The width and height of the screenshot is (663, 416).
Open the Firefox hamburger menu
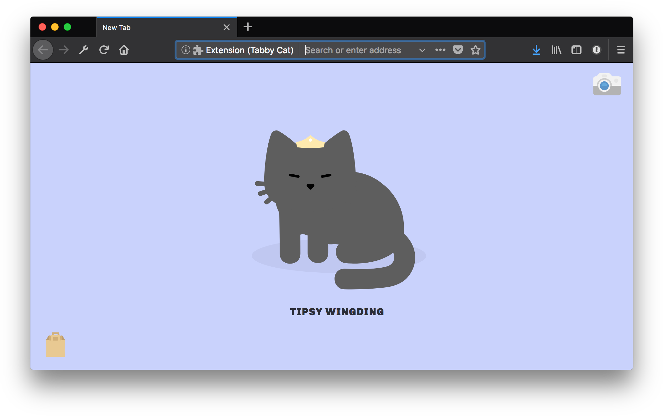click(x=621, y=50)
